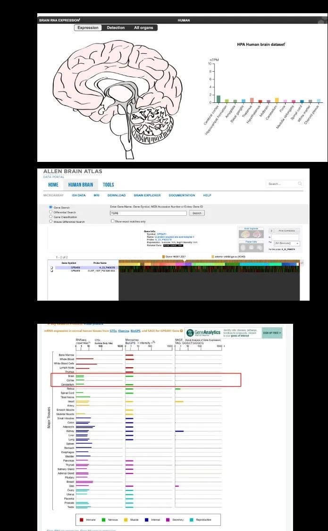Click the Pancreas tissue label
This screenshot has height=531, width=328.
click(x=69, y=461)
